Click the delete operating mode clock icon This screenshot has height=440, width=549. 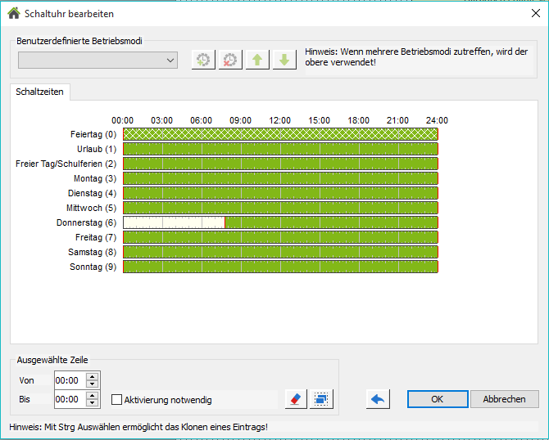[x=230, y=60]
